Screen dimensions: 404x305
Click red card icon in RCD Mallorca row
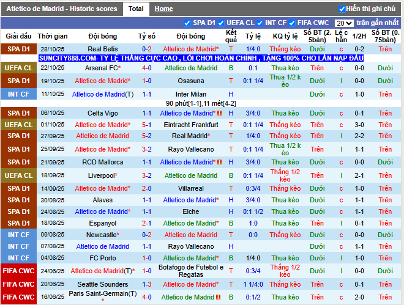tap(220, 162)
